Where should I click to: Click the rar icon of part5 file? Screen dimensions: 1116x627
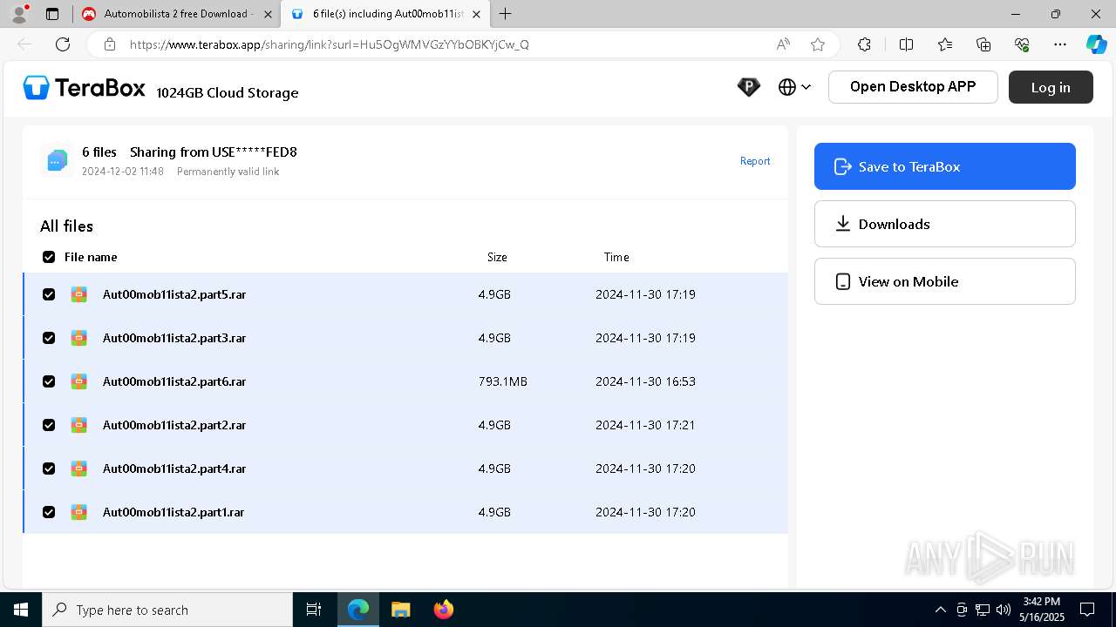pyautogui.click(x=79, y=294)
